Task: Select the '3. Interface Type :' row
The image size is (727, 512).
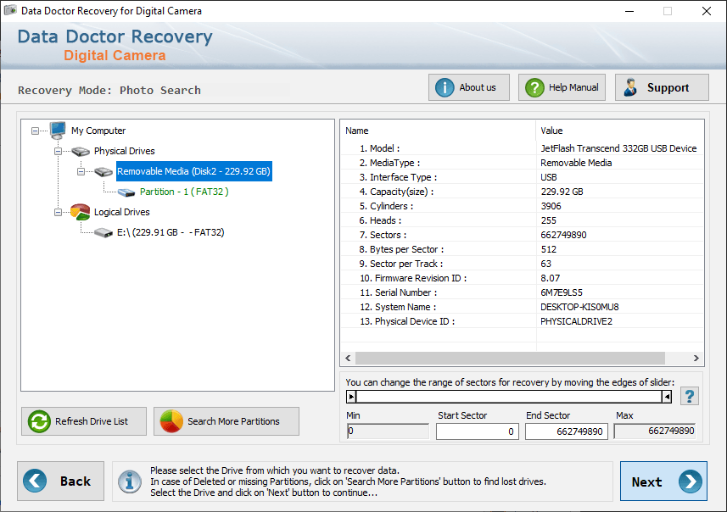Action: pyautogui.click(x=522, y=177)
